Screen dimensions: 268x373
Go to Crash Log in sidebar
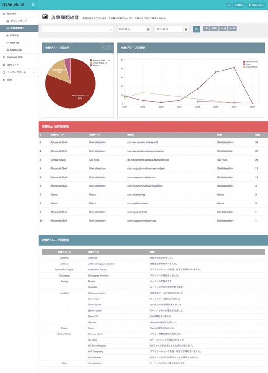[x=16, y=50]
